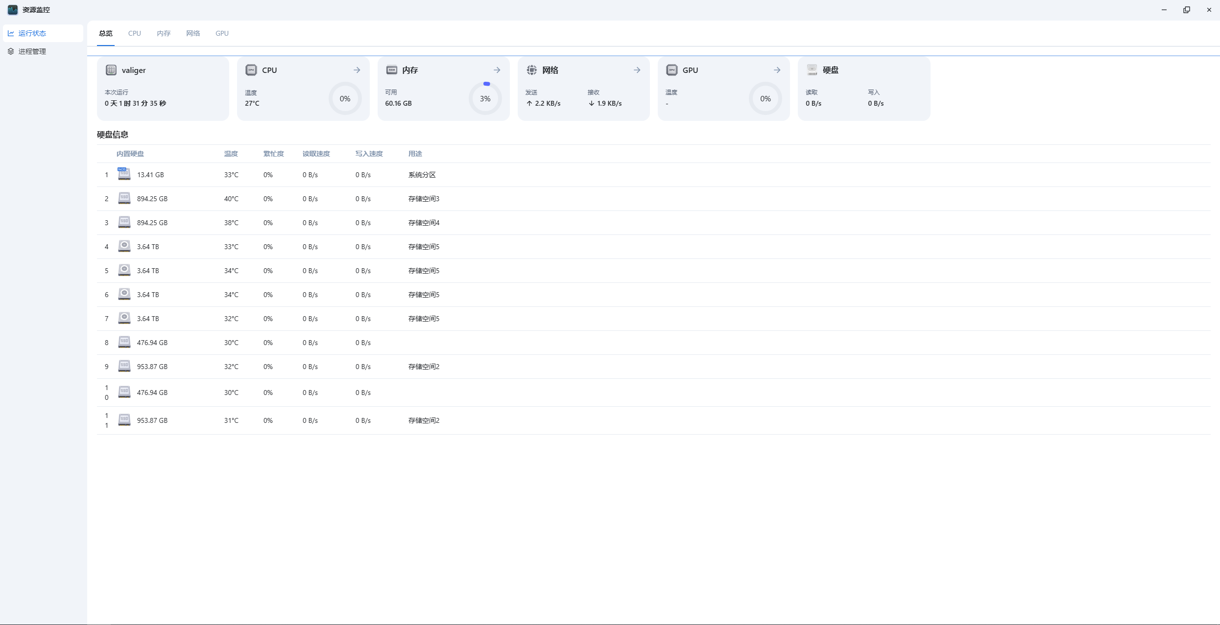Click the HDD icon of disk 4
This screenshot has width=1220, height=625.
124,246
